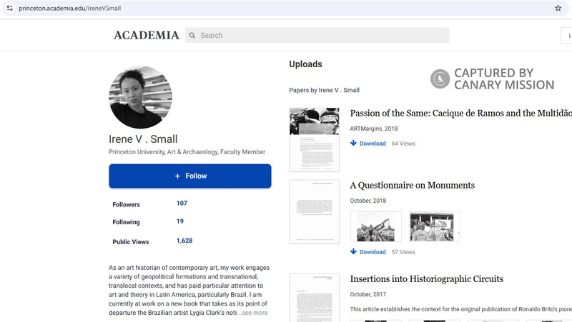Click the Public Views count 1,628
Image resolution: width=572 pixels, height=322 pixels.
tap(184, 241)
